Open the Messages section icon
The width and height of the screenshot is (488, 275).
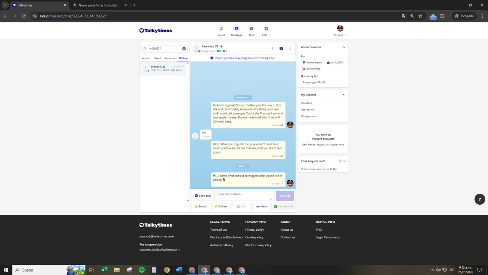(x=236, y=29)
